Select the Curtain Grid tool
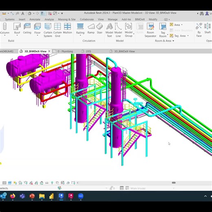The image size is (212, 212). coord(57,30)
